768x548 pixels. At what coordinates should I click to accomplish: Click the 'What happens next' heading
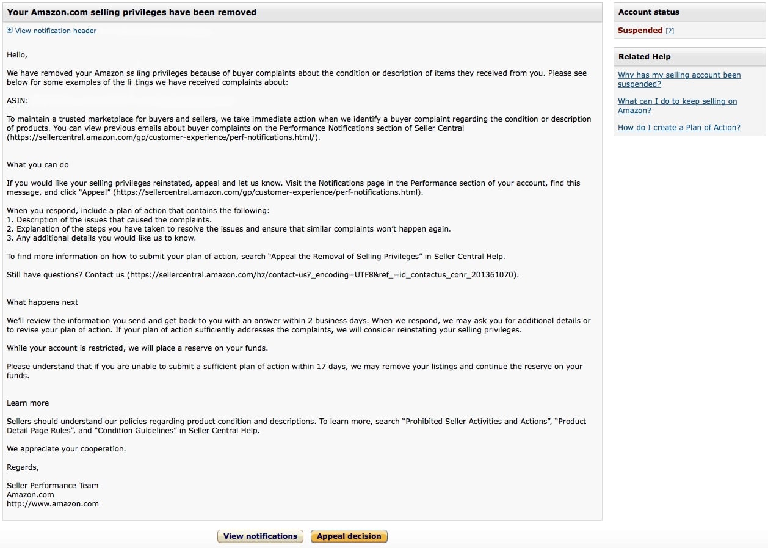tap(43, 302)
